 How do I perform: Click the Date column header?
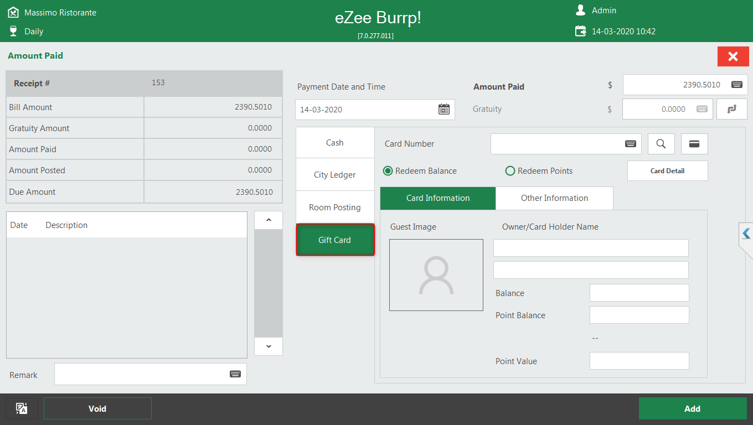[19, 225]
